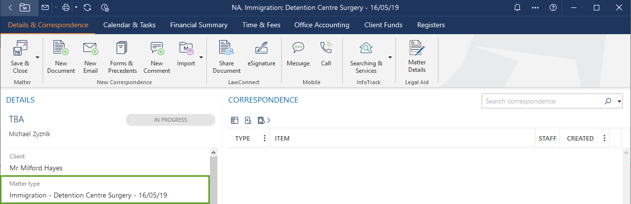Switch to the Calendar & Tasks tab

pyautogui.click(x=129, y=25)
